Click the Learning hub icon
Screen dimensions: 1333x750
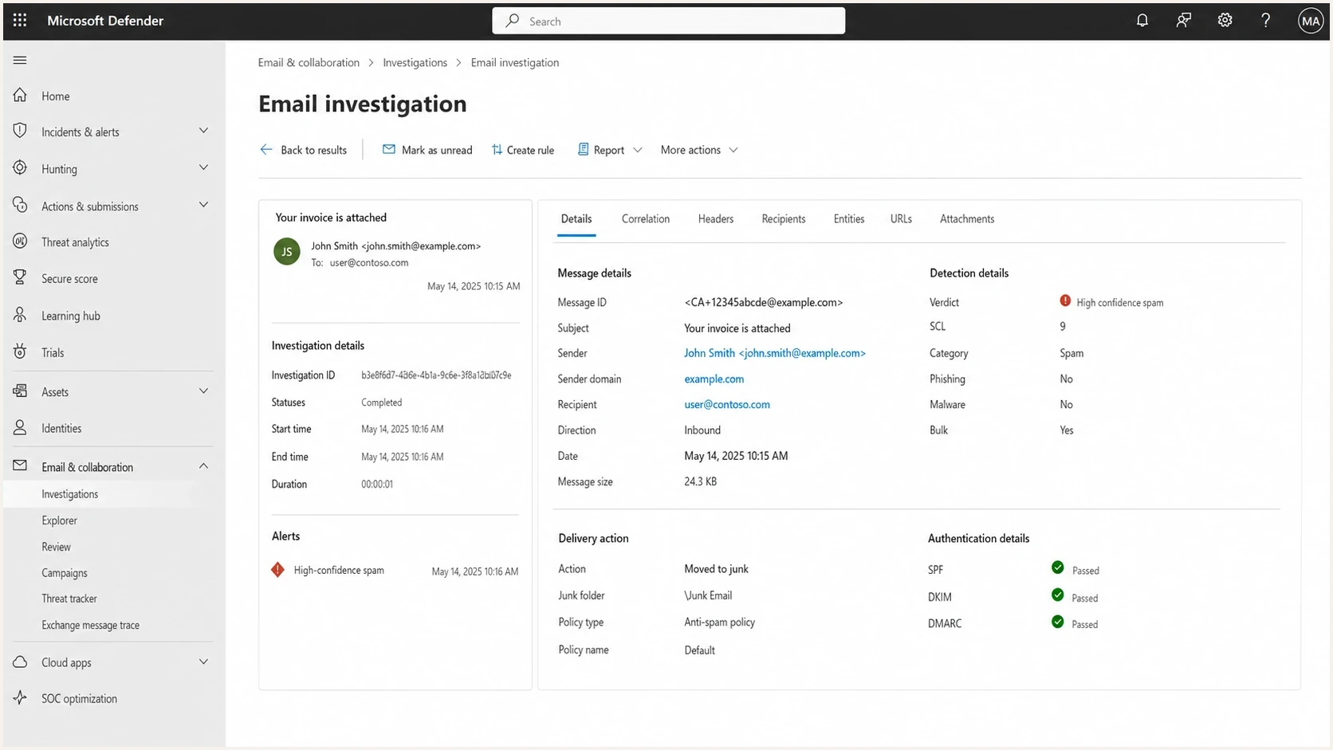coord(20,315)
